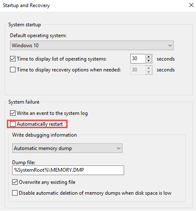The height and width of the screenshot is (211, 196).
Task: Enable the Automatically restart checkbox
Action: [13, 124]
